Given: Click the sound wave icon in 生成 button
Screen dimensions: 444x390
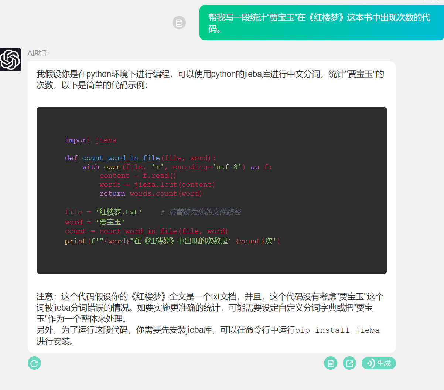Looking at the screenshot, I should [370, 363].
